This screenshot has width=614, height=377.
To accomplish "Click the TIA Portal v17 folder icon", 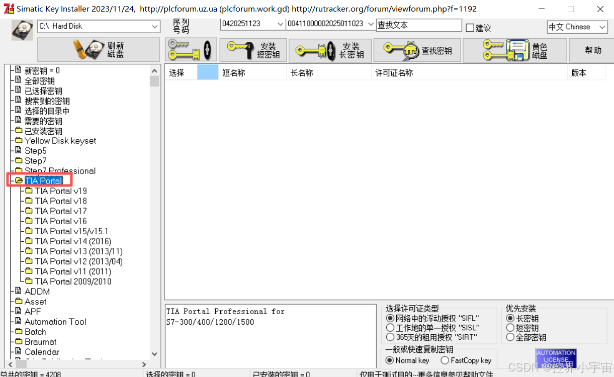I will (29, 211).
